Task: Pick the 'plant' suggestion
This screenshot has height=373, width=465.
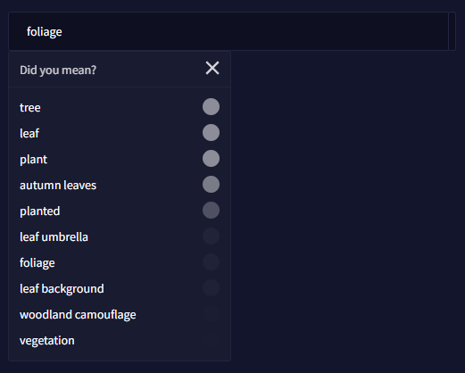Action: point(33,160)
